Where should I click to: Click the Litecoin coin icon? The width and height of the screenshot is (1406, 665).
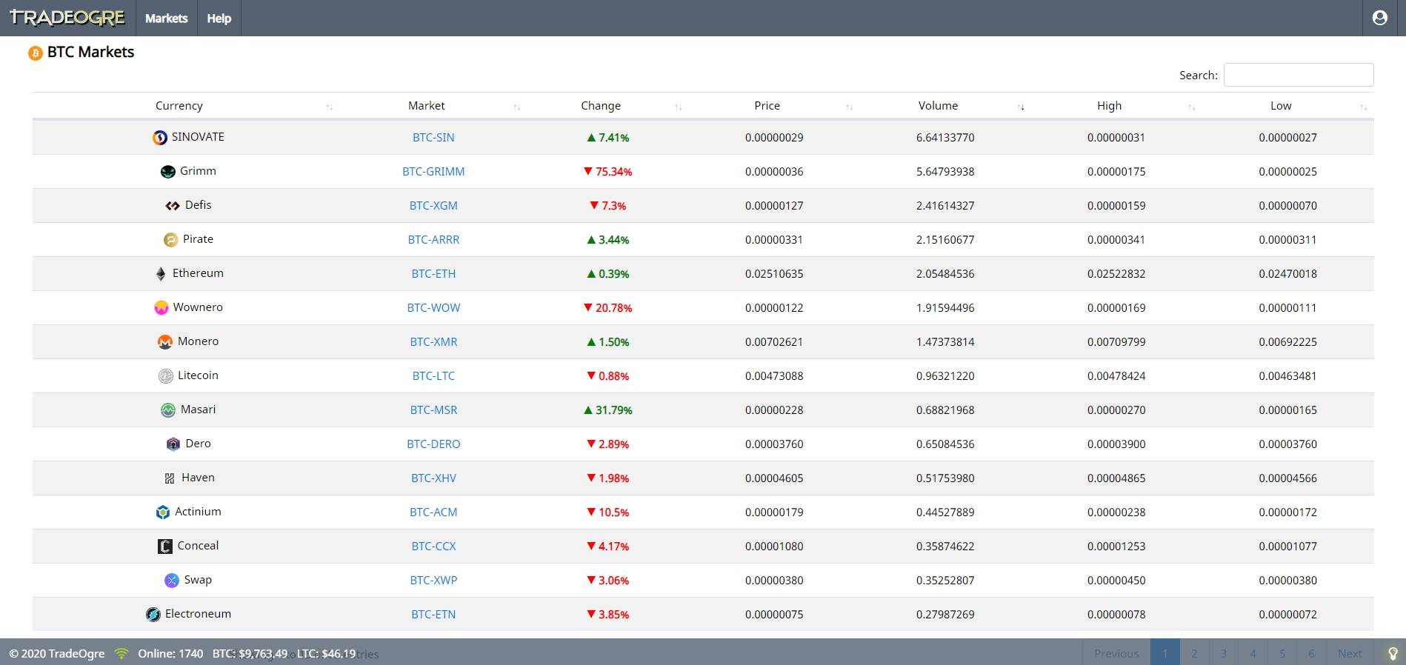166,376
